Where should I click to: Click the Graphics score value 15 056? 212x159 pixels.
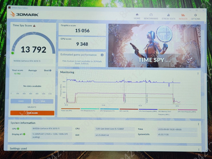82,31
